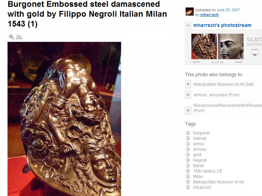Image resolution: width=262 pixels, height=196 pixels.
Task: Click globe icon beside Negroli tag
Action: [188, 160]
